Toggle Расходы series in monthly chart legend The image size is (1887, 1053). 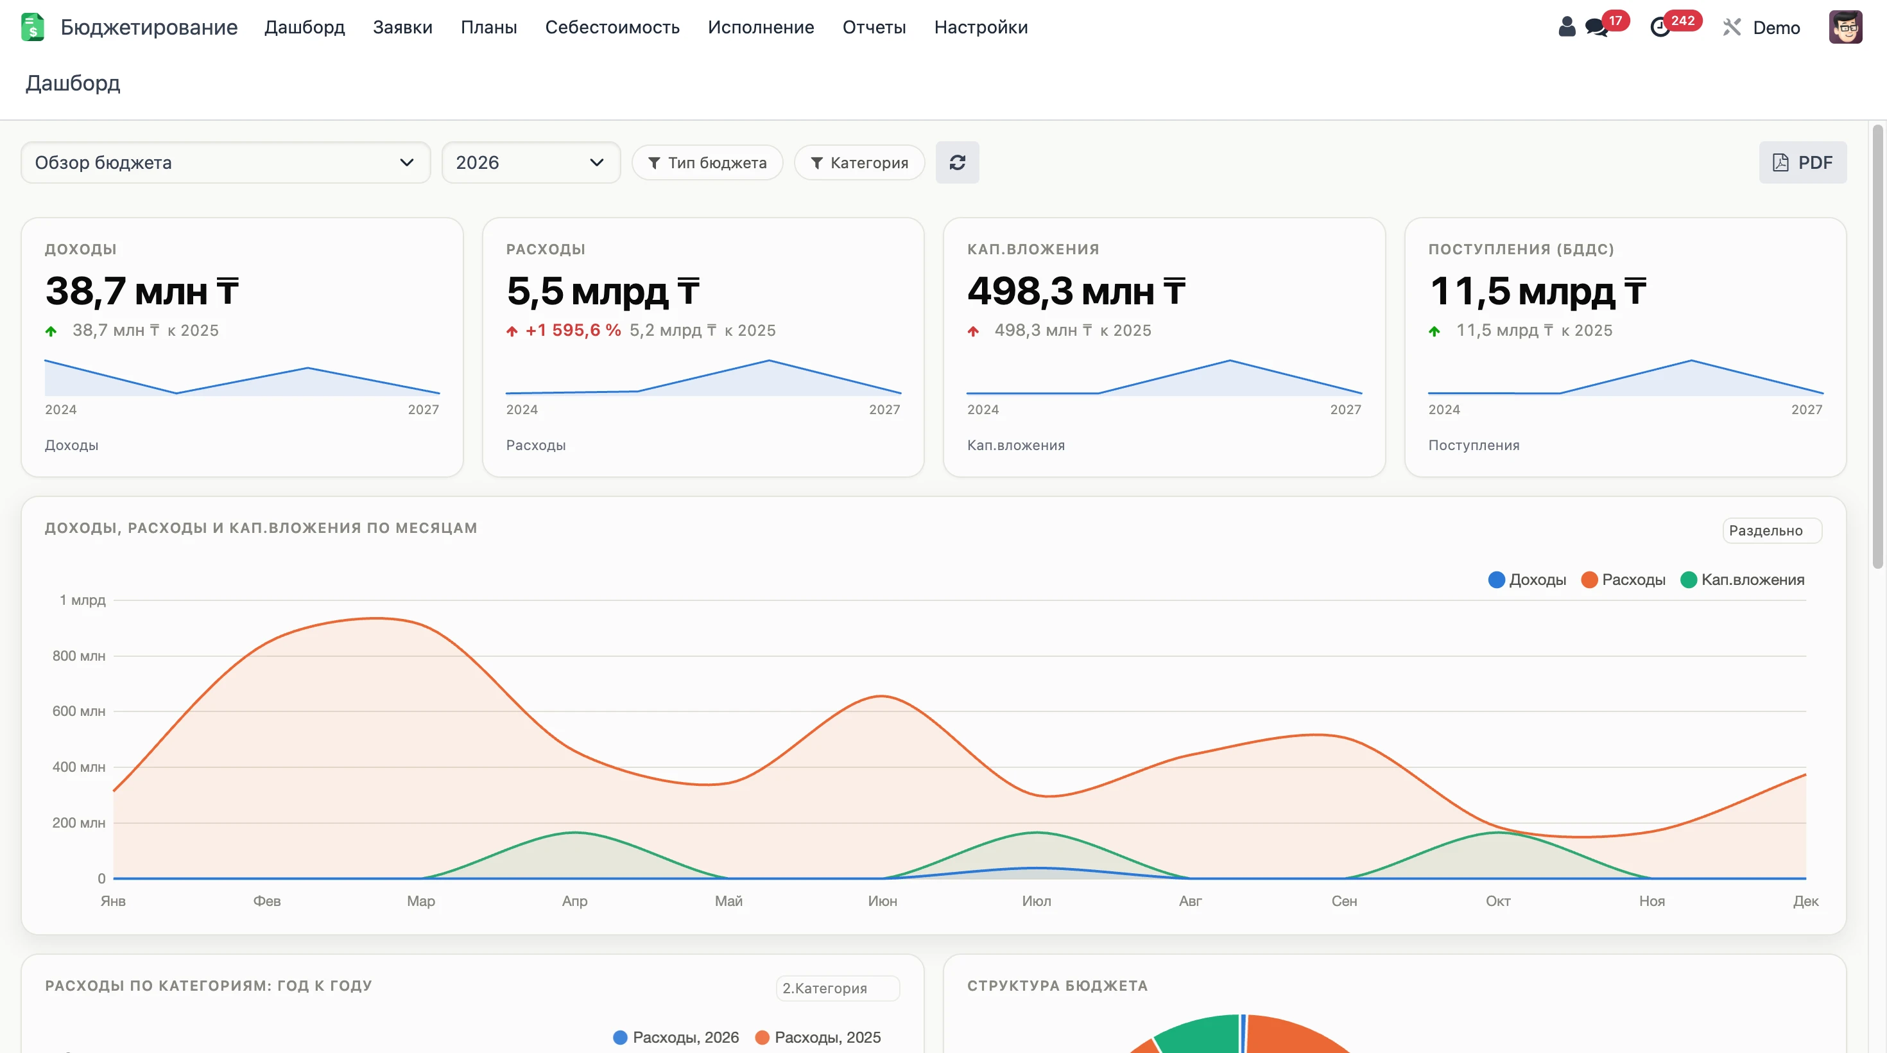point(1622,579)
